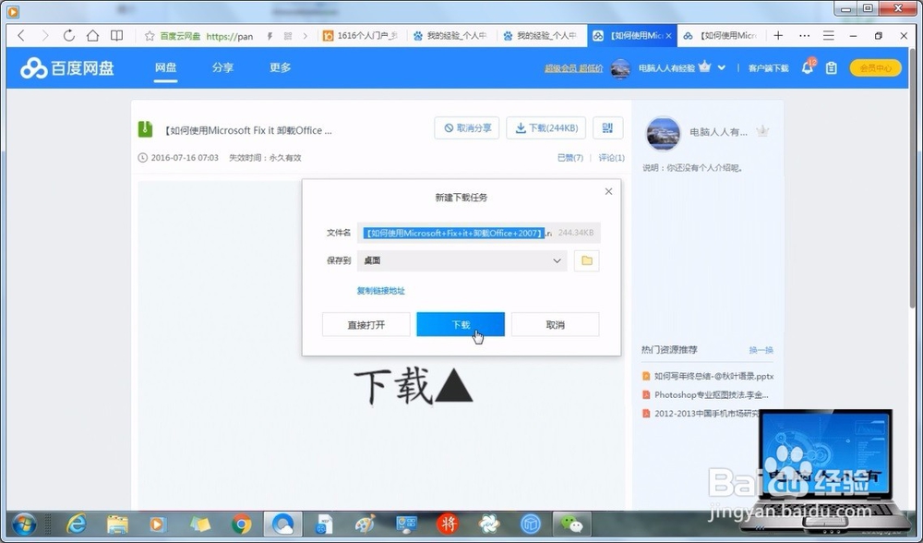Browse folders with the yellow folder icon
This screenshot has height=543, width=923.
tap(587, 261)
